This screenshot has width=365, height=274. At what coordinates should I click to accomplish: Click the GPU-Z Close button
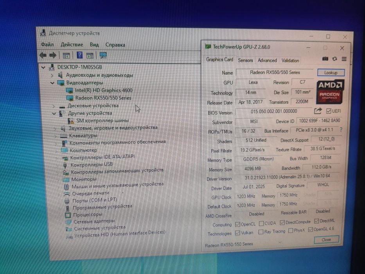point(326,240)
